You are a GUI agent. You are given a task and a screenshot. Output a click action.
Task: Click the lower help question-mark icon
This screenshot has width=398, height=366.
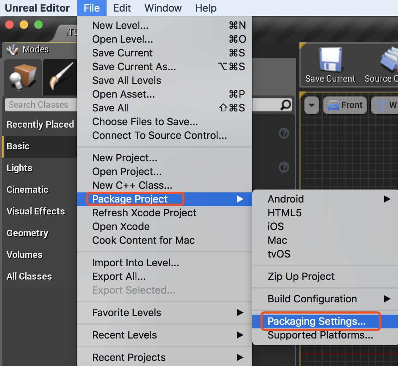284,167
